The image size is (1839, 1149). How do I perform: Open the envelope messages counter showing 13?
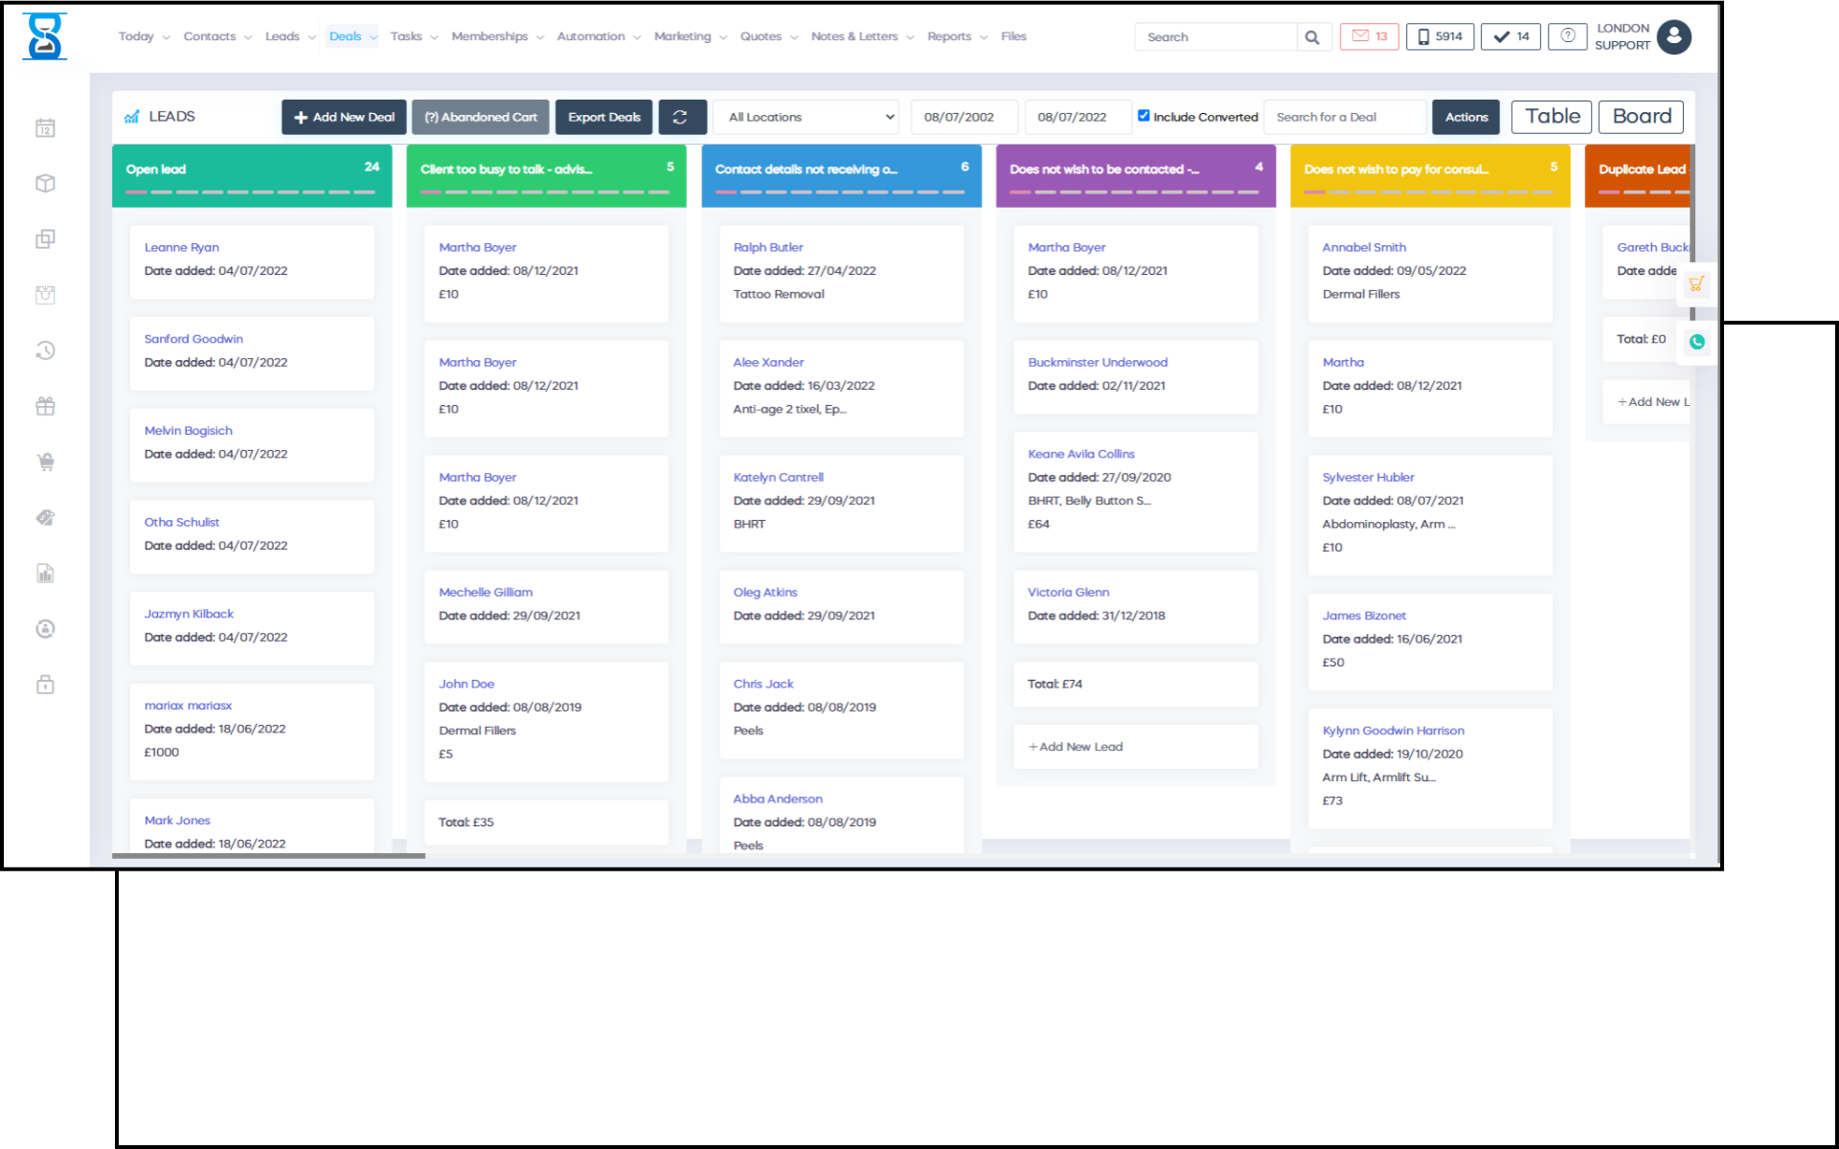1369,36
